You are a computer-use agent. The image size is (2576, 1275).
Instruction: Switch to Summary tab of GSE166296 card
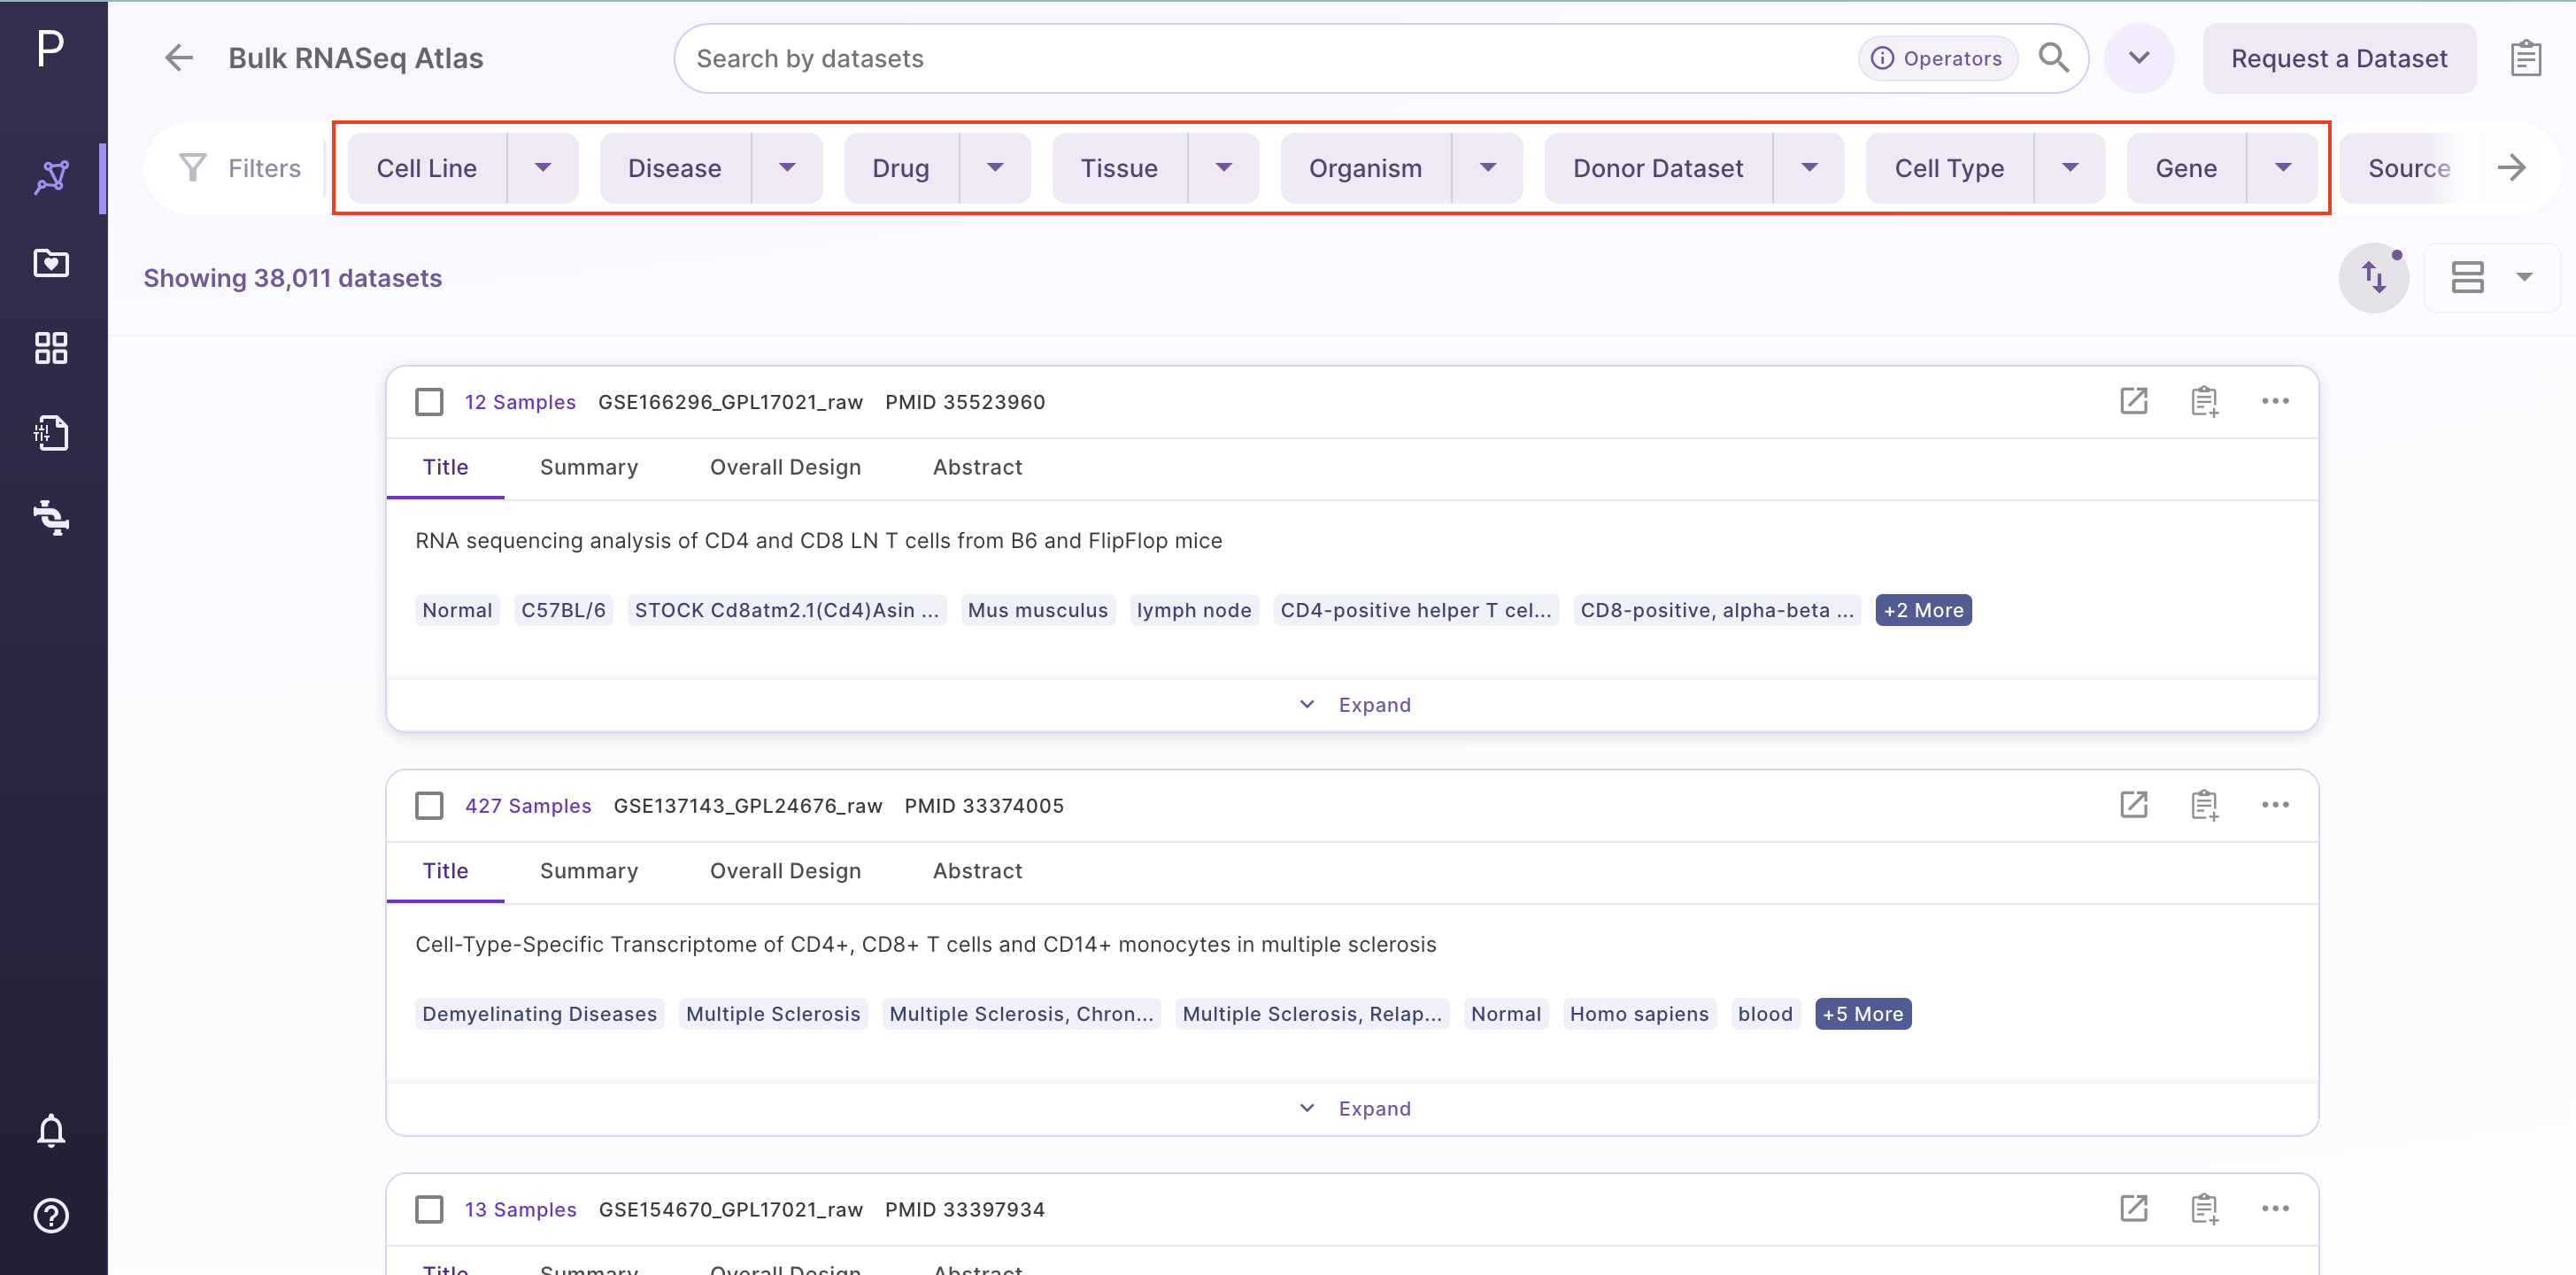[589, 467]
